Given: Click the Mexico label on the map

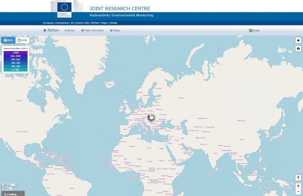Looking at the screenshot, I should pyautogui.click(x=19, y=151).
